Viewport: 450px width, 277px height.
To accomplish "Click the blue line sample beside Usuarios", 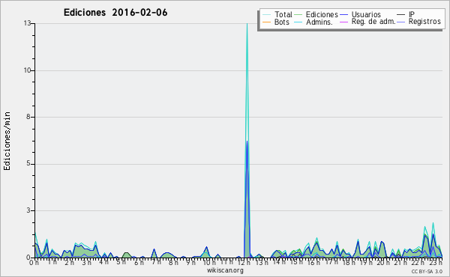I will [x=343, y=15].
